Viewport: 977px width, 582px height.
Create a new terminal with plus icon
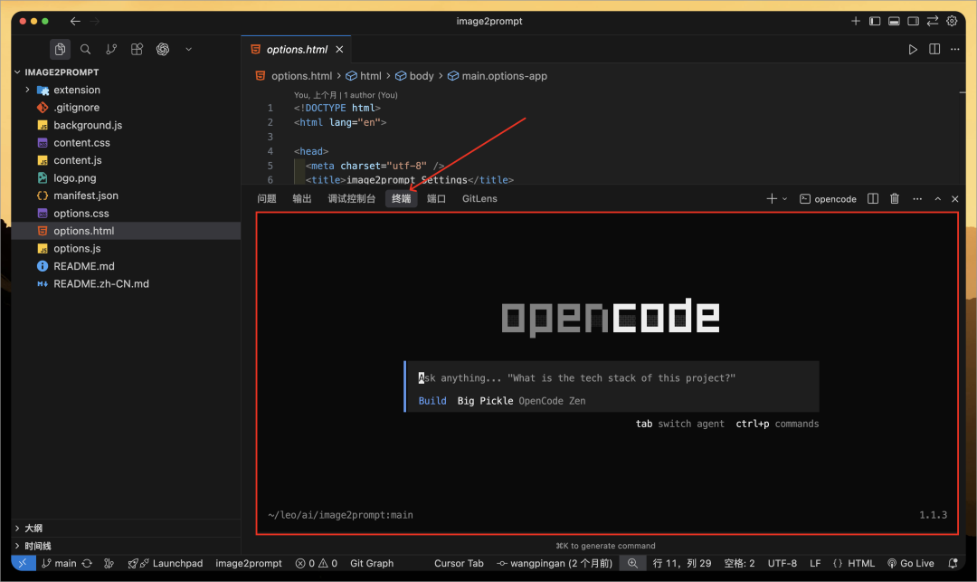pos(772,199)
